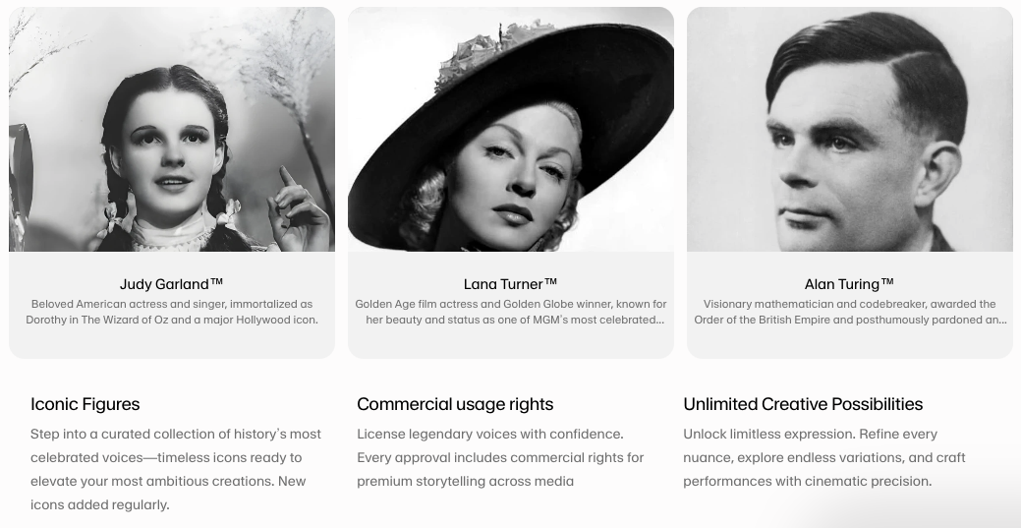Click the Iconic Figures heading
1021x528 pixels.
coord(85,404)
